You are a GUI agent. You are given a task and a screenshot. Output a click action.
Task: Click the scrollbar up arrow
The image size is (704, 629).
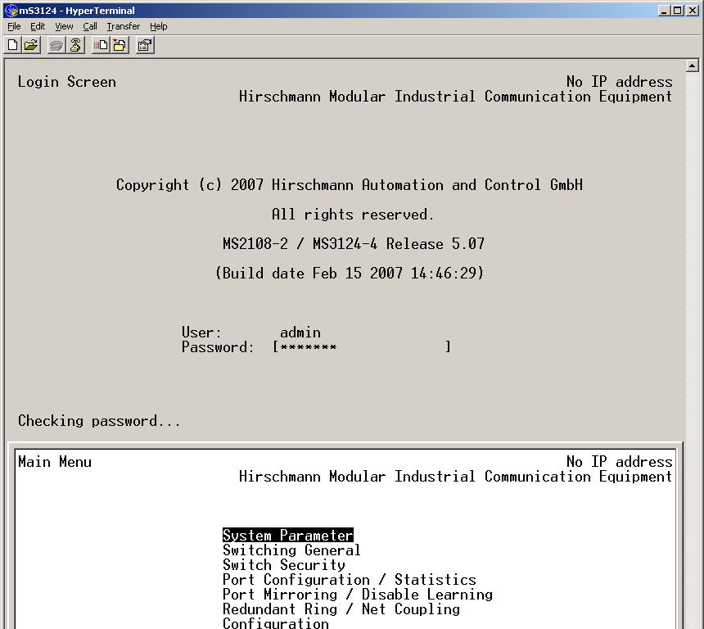pyautogui.click(x=693, y=66)
